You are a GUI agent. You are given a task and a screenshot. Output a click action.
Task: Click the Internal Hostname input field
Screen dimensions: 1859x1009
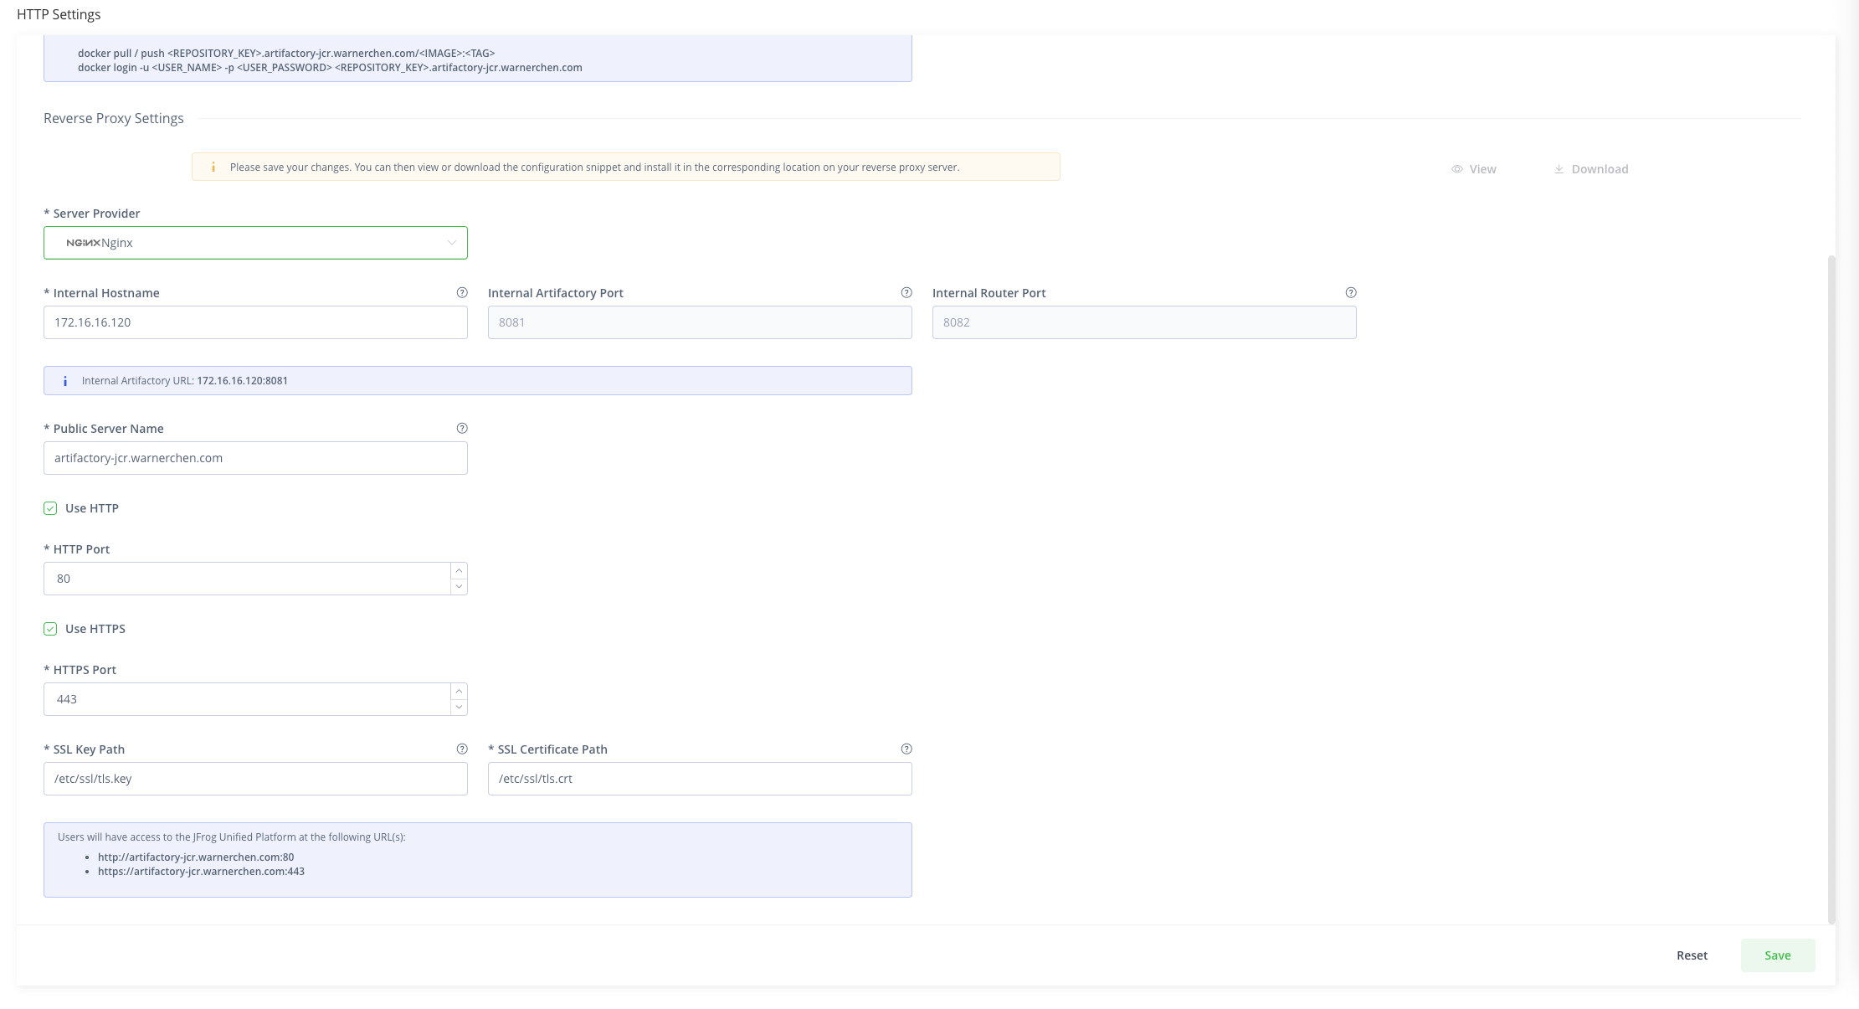click(x=255, y=322)
